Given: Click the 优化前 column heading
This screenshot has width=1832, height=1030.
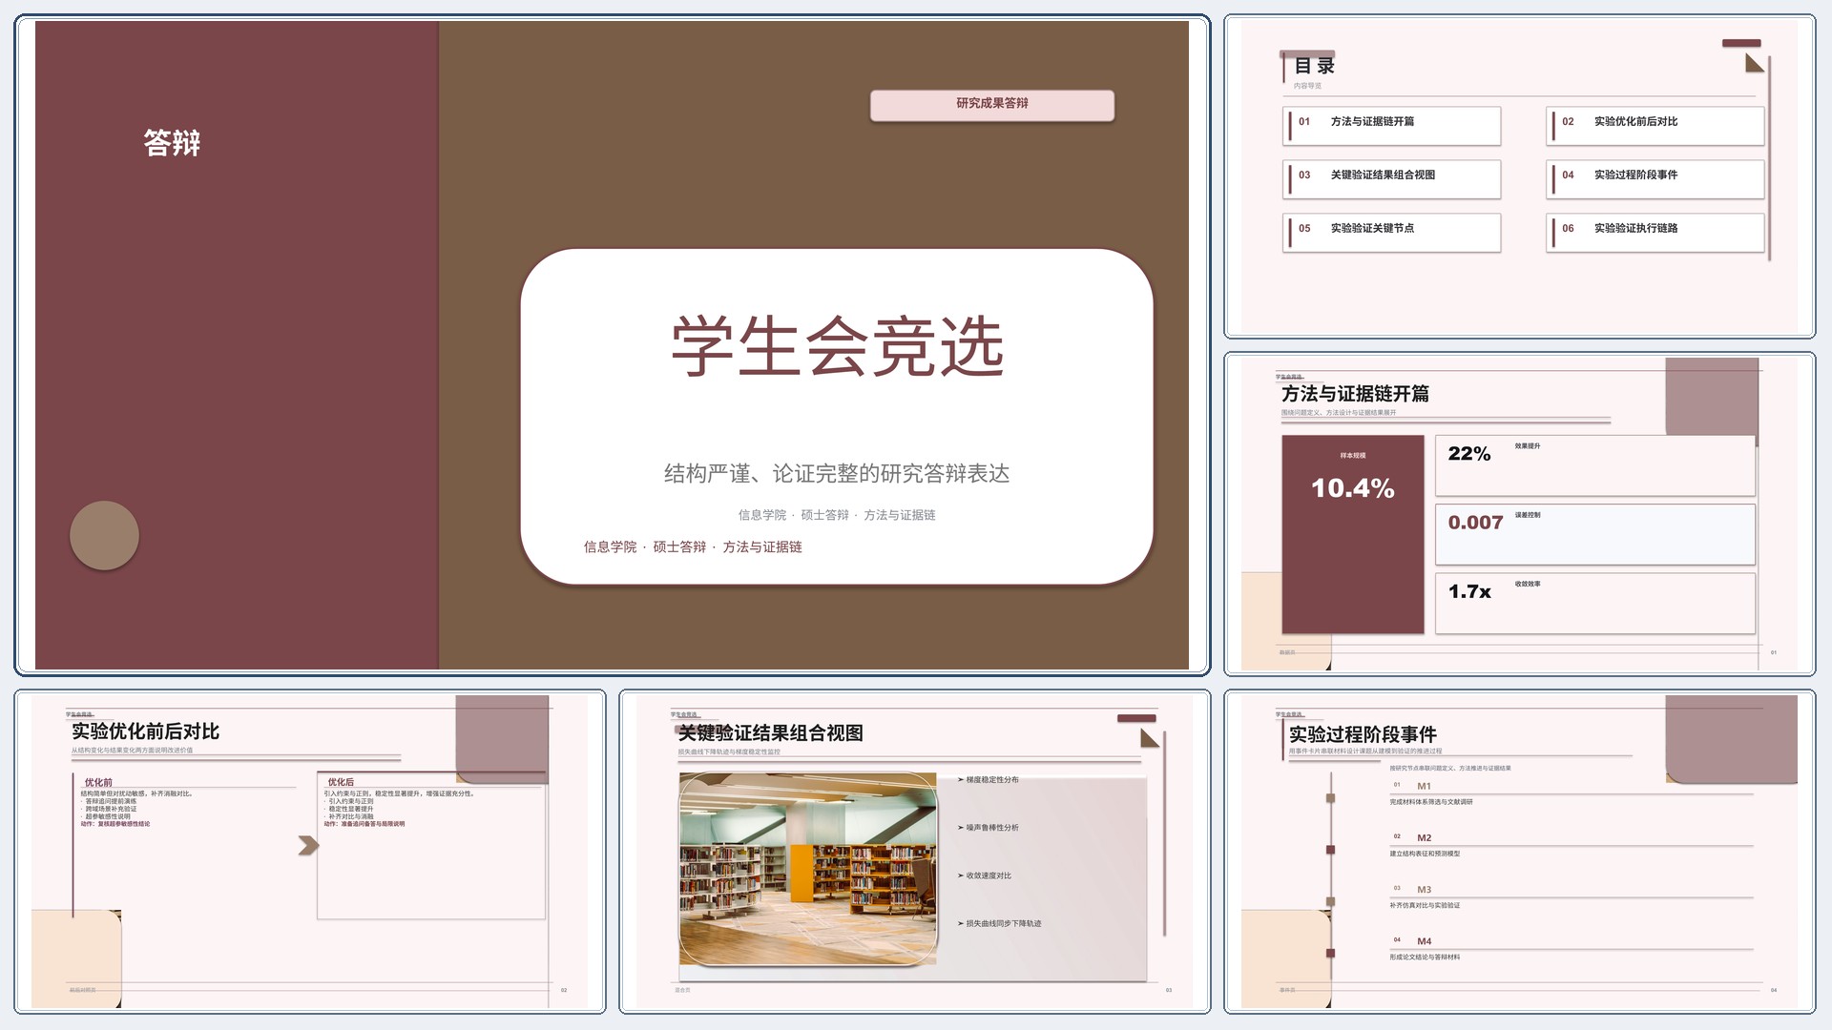Looking at the screenshot, I should (x=98, y=782).
